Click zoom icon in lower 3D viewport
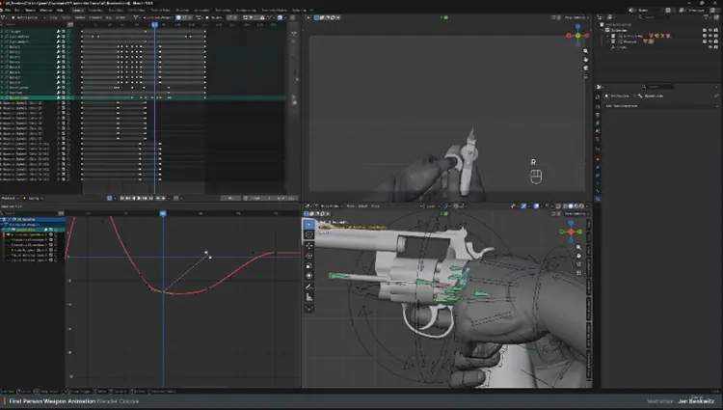Image resolution: width=723 pixels, height=410 pixels. pyautogui.click(x=578, y=247)
